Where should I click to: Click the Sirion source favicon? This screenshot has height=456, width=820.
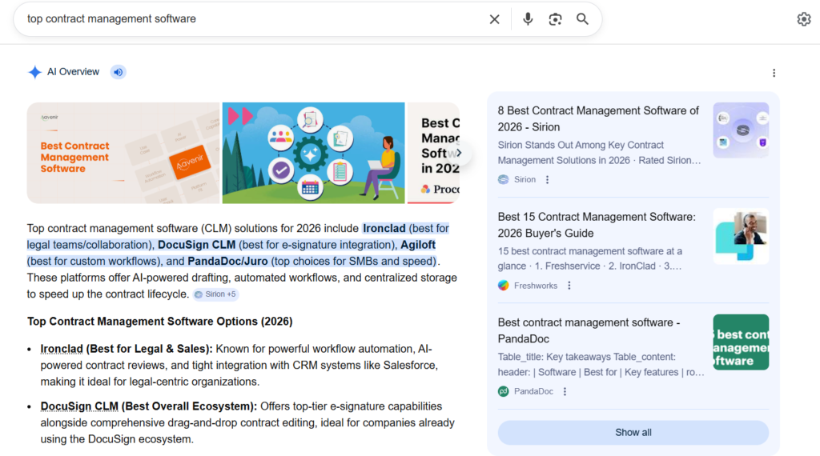[x=503, y=180]
